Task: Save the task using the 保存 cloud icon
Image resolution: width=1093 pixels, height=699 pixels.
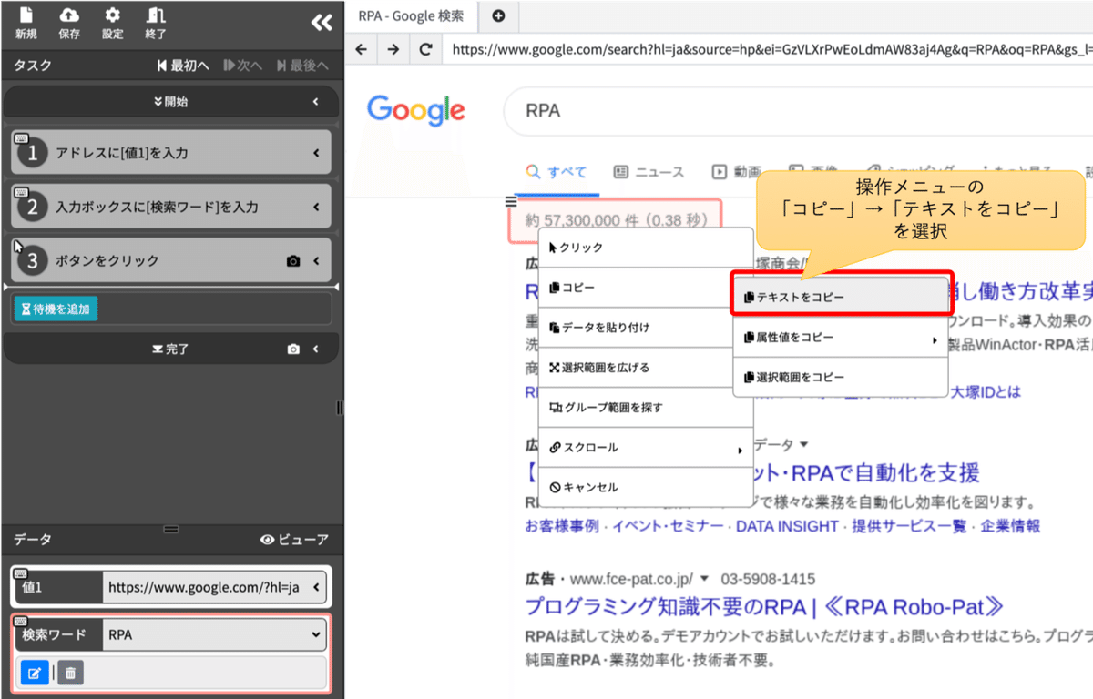Action: (x=69, y=22)
